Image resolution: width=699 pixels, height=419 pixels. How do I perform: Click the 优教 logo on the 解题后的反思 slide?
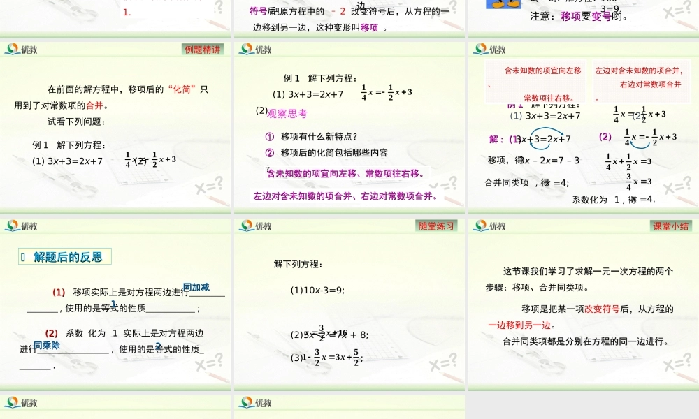(20, 226)
